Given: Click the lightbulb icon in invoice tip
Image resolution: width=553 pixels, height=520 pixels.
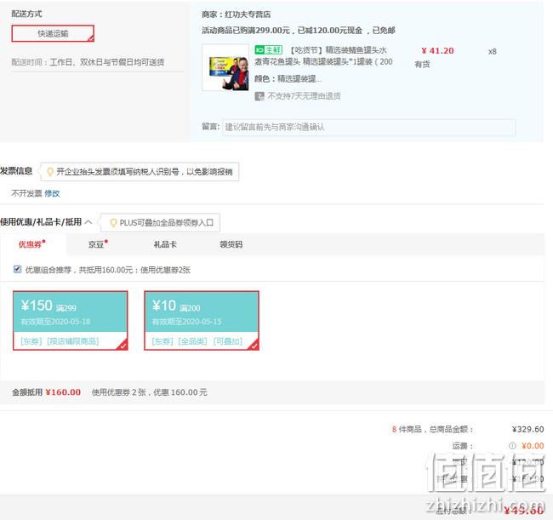Looking at the screenshot, I should point(50,172).
